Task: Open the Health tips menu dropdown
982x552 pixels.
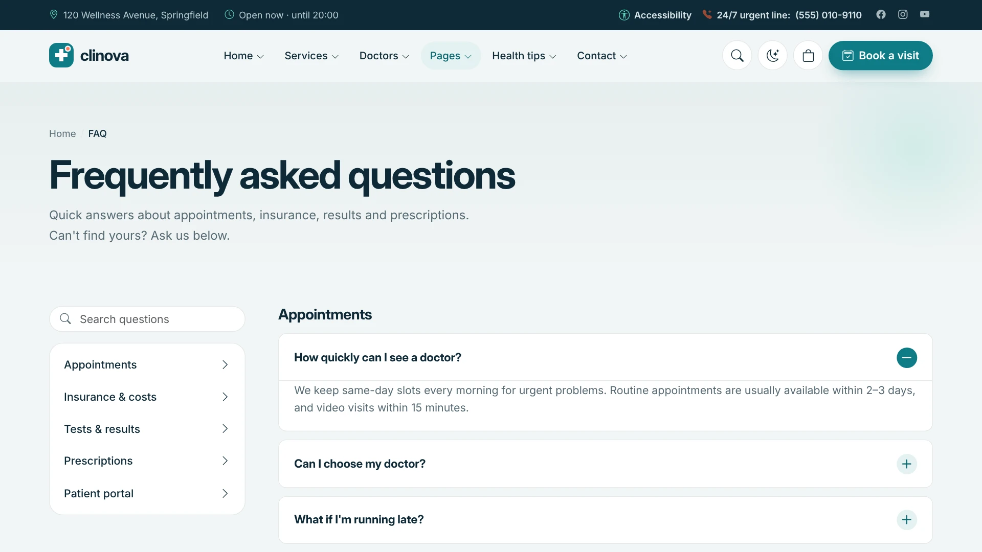Action: (524, 56)
